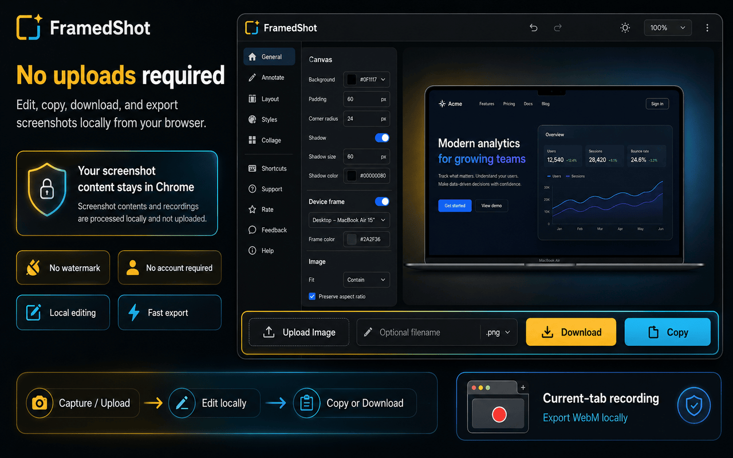Click the Corner radius value field

(x=366, y=119)
